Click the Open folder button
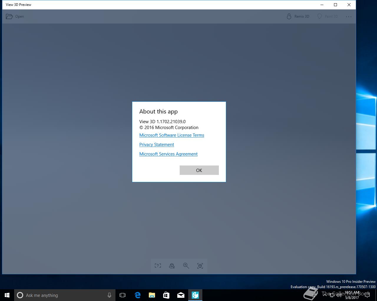377x301 pixels. pyautogui.click(x=15, y=16)
